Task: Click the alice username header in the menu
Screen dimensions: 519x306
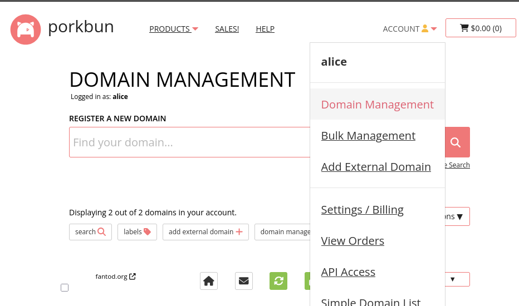Action: pyautogui.click(x=334, y=62)
